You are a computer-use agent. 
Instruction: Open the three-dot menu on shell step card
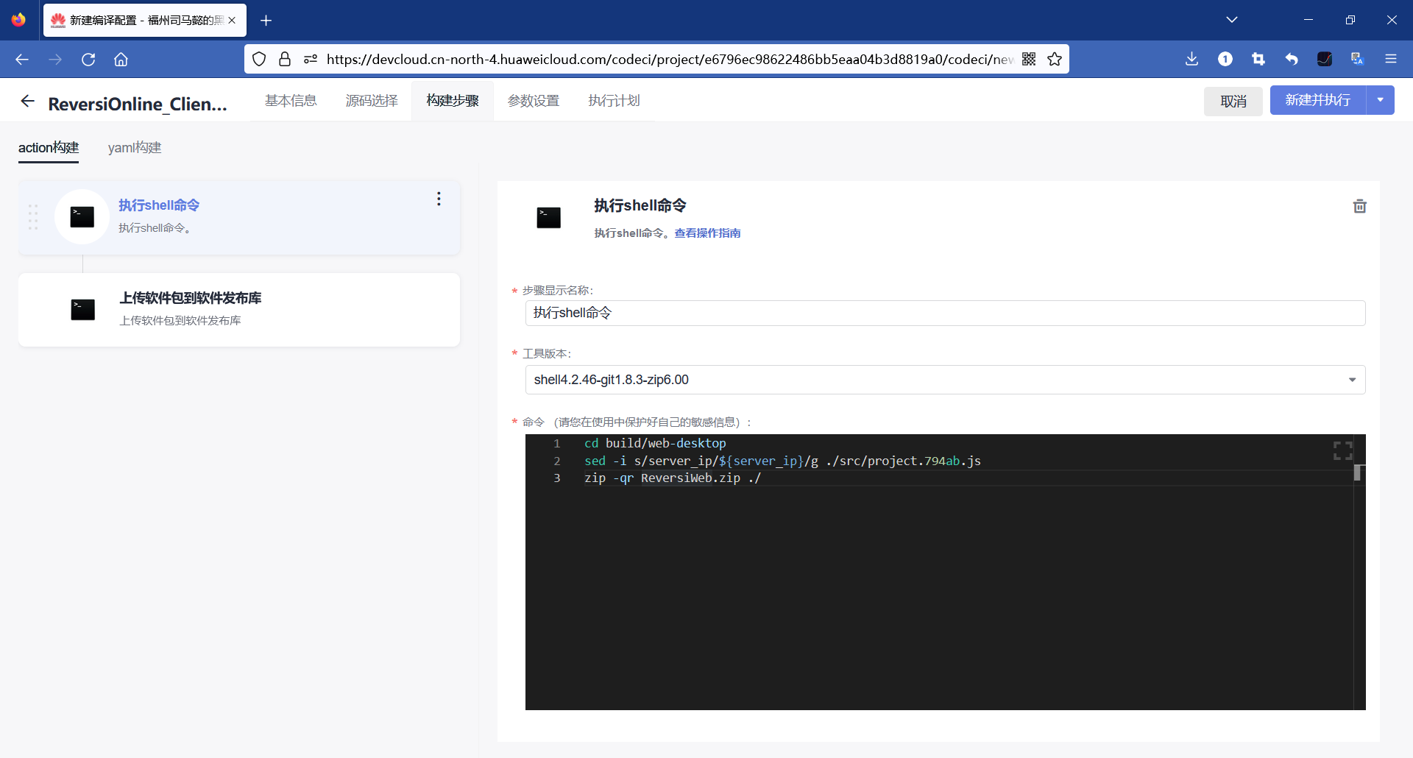click(x=439, y=199)
